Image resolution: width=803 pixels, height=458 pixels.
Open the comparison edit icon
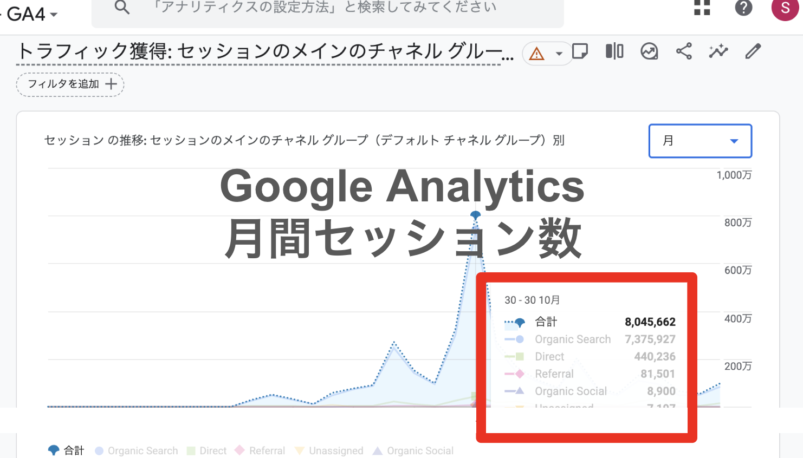[x=614, y=51]
